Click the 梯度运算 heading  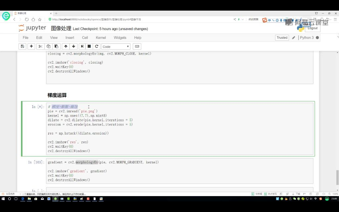click(57, 95)
